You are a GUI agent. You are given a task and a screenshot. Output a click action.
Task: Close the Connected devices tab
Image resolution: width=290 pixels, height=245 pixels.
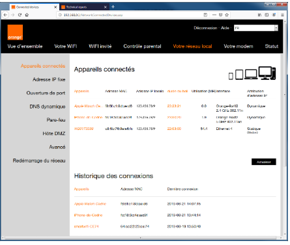click(55, 7)
